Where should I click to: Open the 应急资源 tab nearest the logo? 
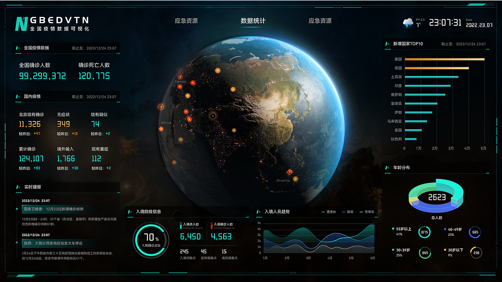(x=186, y=21)
